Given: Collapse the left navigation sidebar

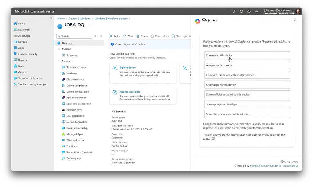Looking at the screenshot, I should (x=51, y=18).
